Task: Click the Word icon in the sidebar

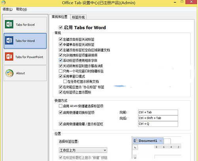Action: pyautogui.click(x=9, y=40)
